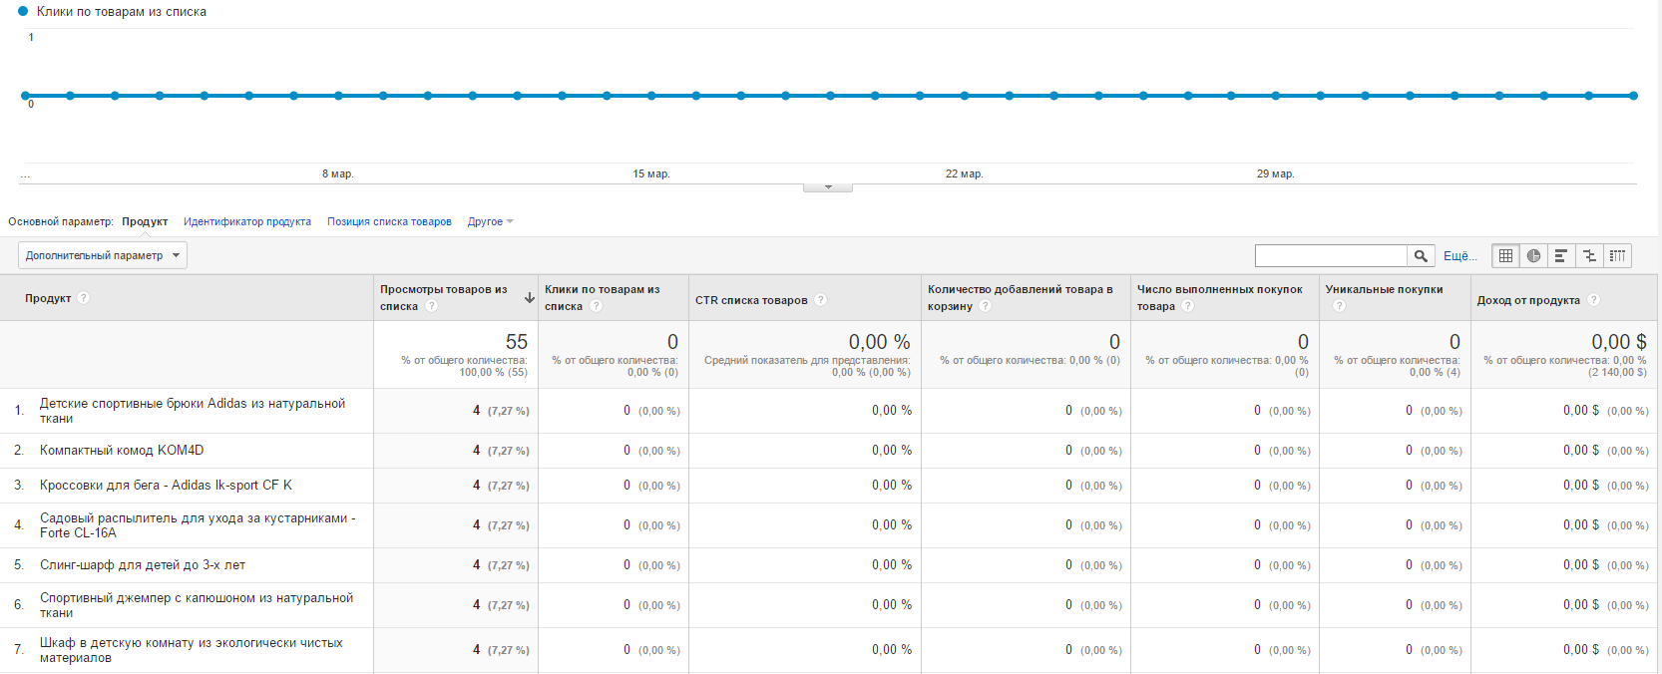Screen dimensions: 1662x674
Task: Select the comparison view icon
Action: [1589, 256]
